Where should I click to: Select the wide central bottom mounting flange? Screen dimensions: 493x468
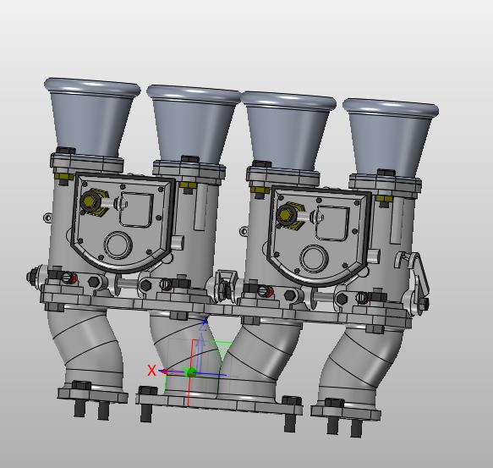coord(219,405)
